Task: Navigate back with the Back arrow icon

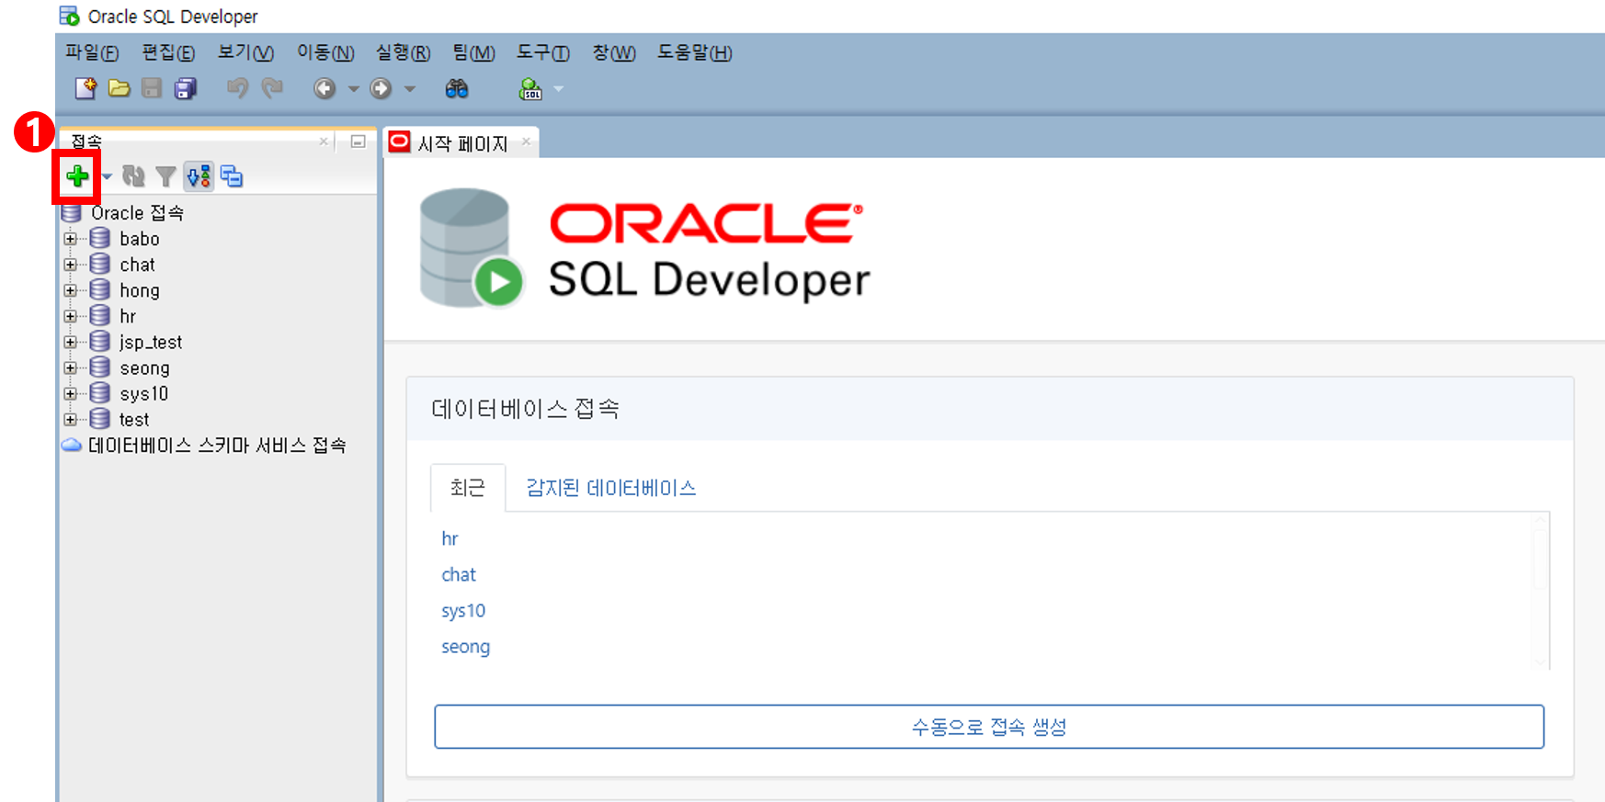Action: [x=324, y=88]
